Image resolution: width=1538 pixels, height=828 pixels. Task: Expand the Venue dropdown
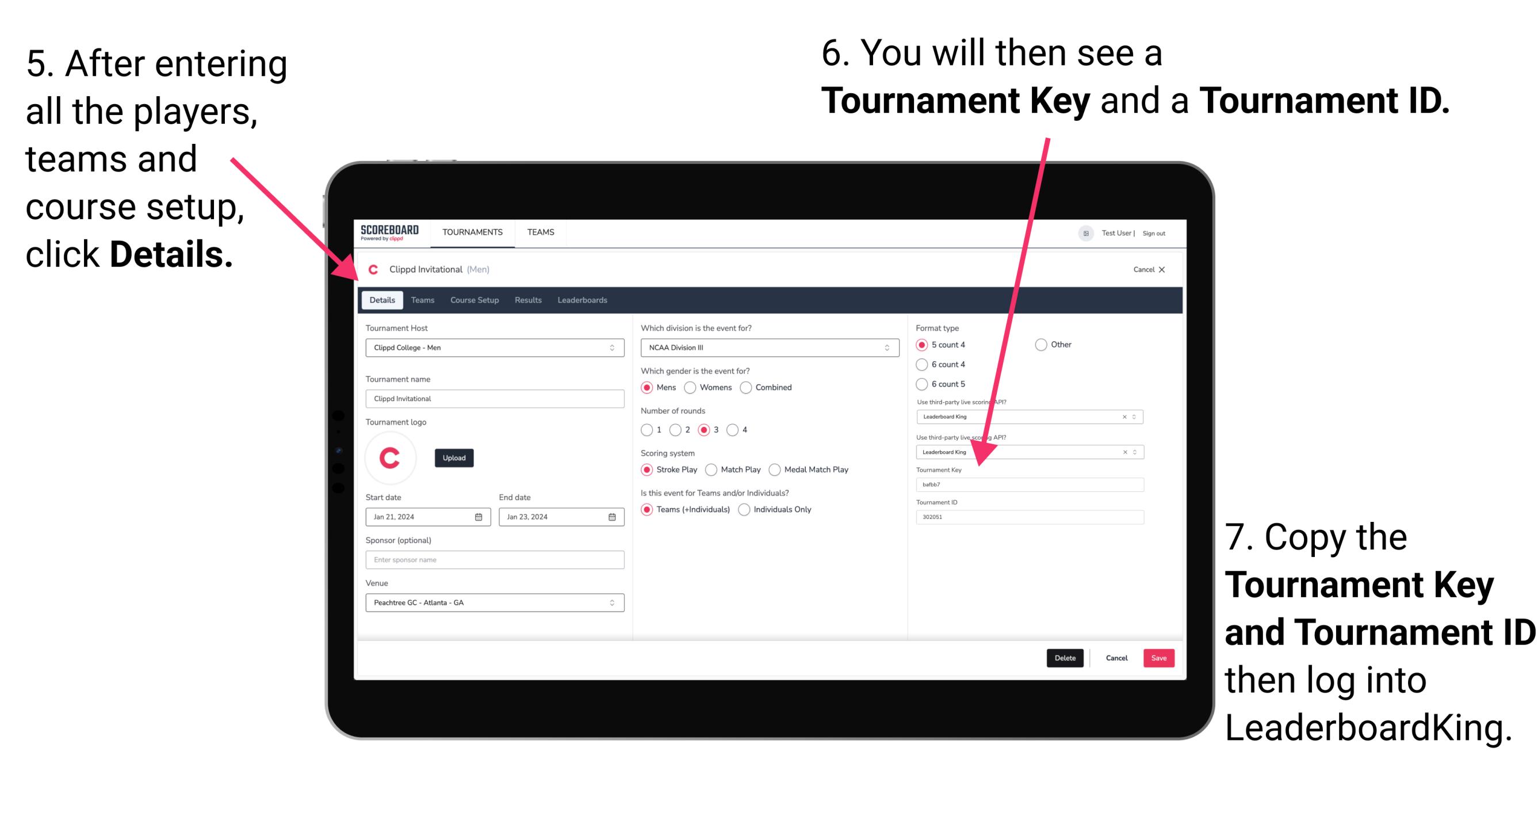pos(611,602)
